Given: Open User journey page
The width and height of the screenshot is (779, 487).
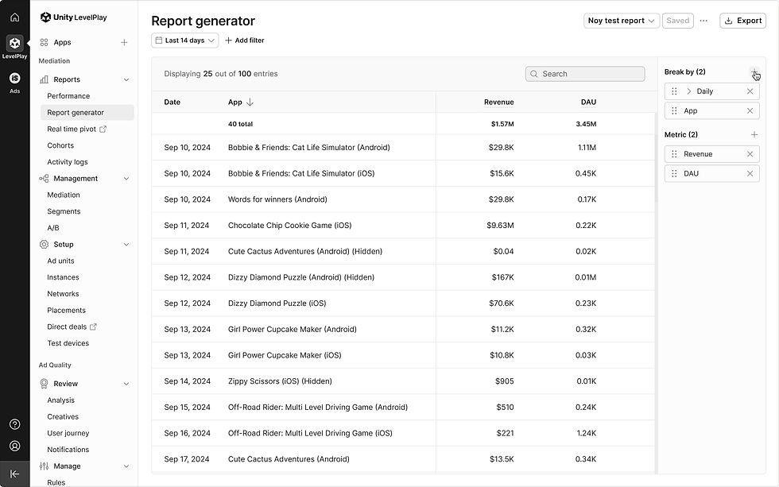Looking at the screenshot, I should click(68, 433).
